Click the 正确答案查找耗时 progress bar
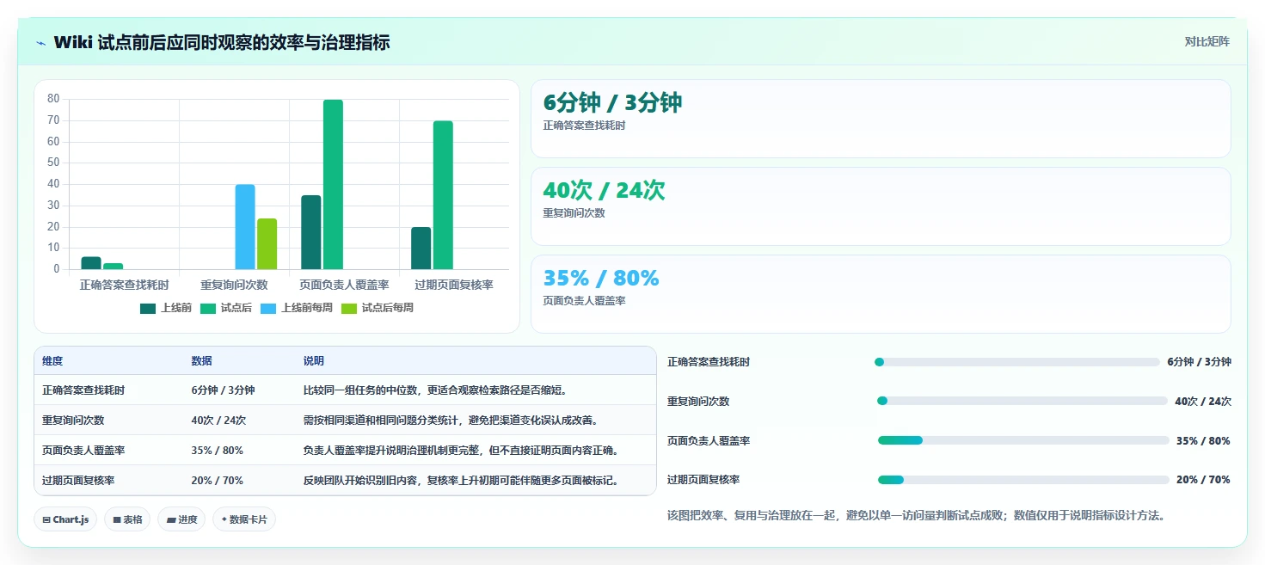The width and height of the screenshot is (1265, 565). pos(1017,362)
